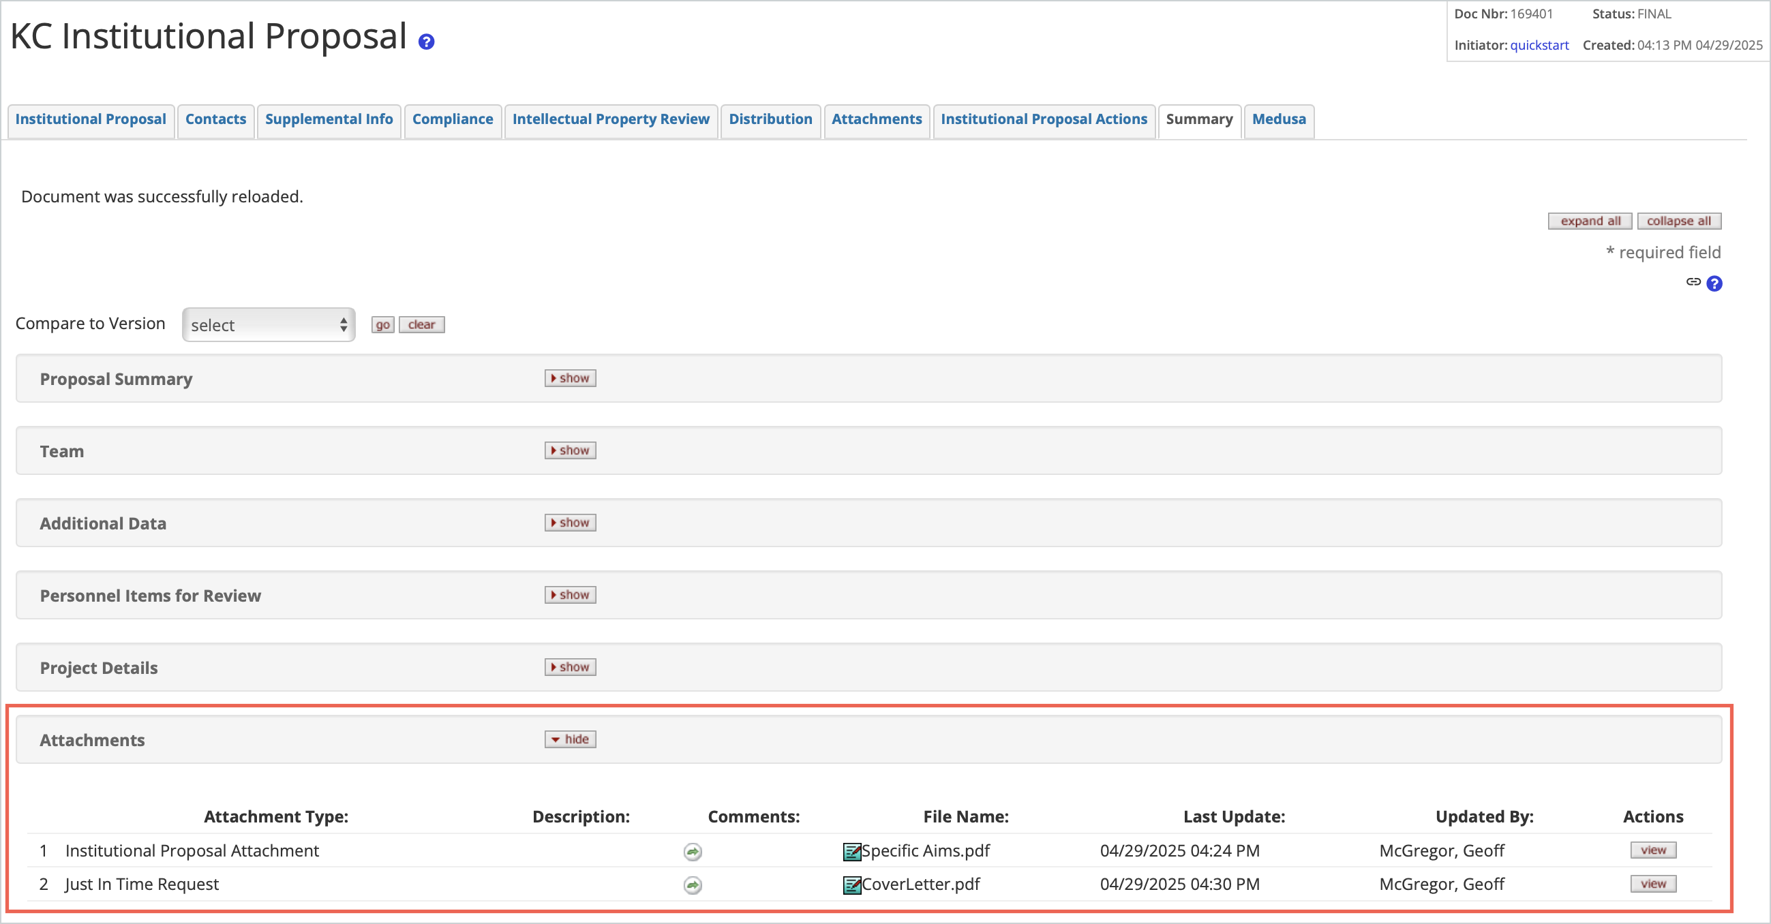The image size is (1771, 924).
Task: Hide the Attachments section
Action: click(569, 739)
